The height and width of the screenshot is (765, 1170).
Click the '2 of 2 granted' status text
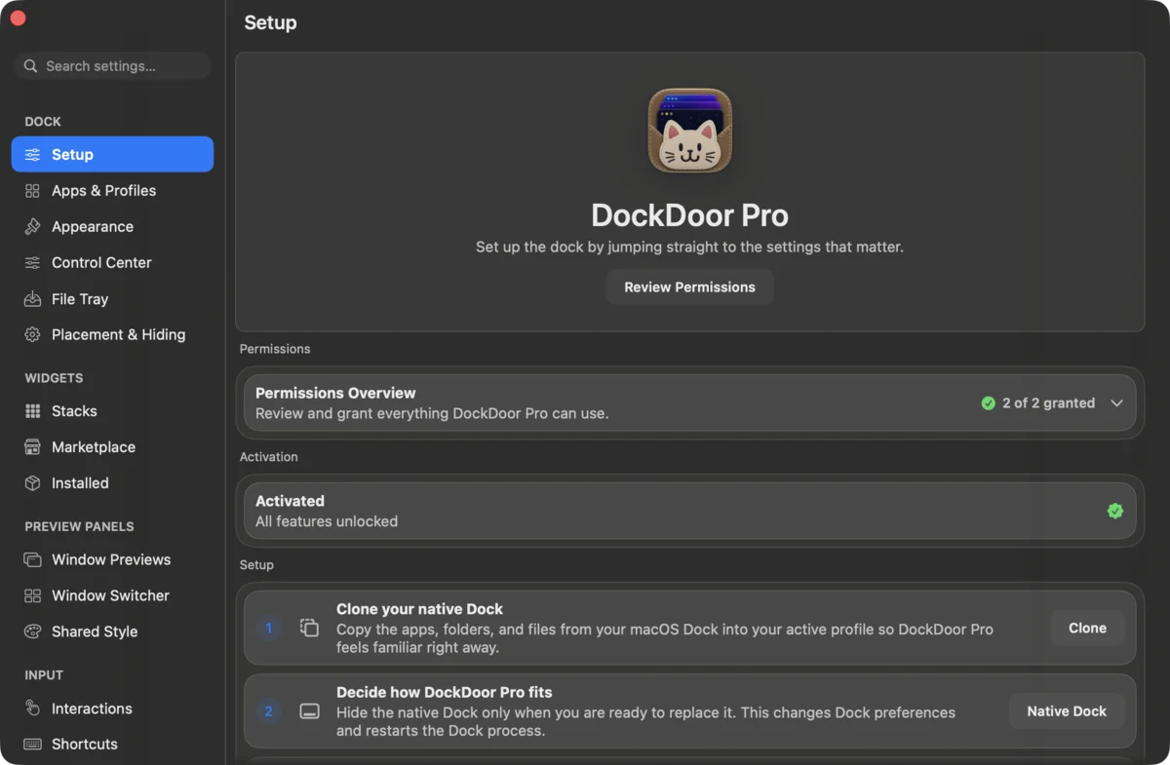[x=1048, y=403]
